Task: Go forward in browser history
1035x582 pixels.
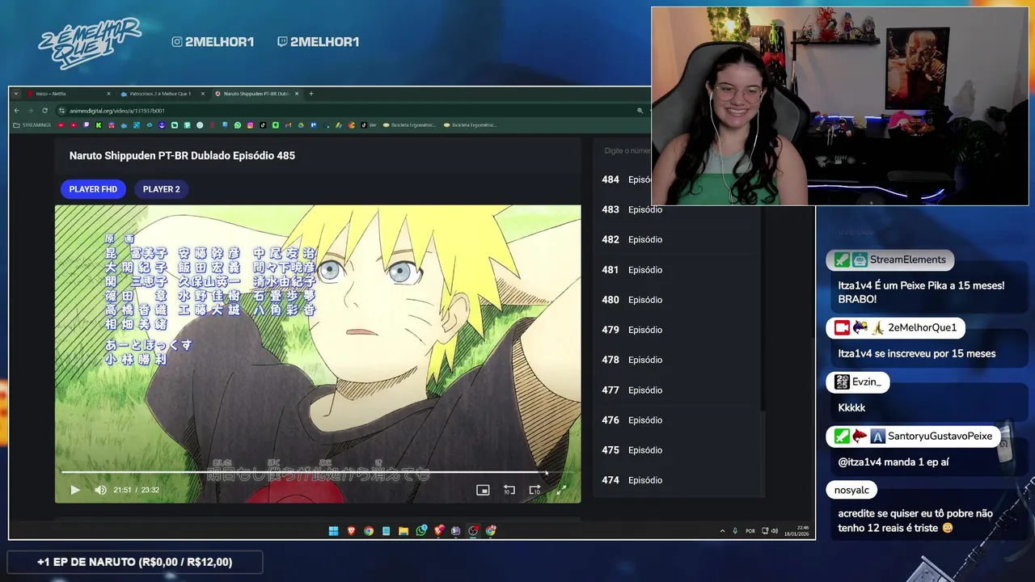Action: coord(31,111)
